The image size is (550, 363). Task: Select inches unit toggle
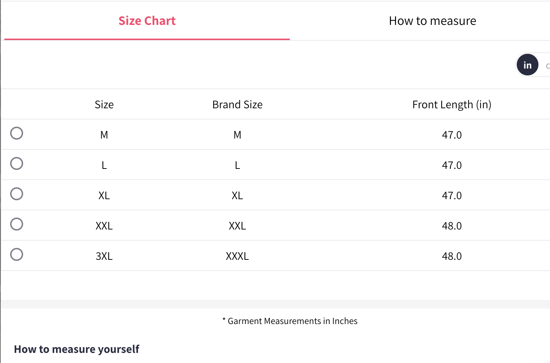click(x=527, y=65)
